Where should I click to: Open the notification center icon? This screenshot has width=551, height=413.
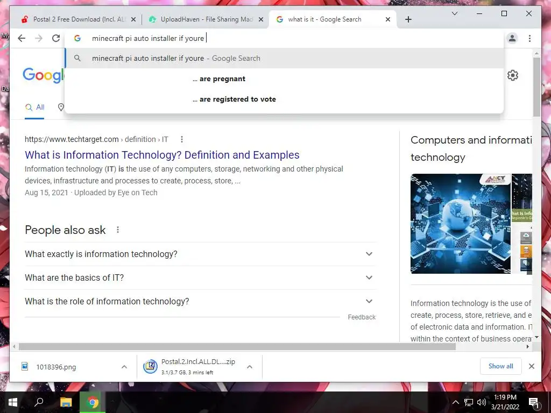534,403
